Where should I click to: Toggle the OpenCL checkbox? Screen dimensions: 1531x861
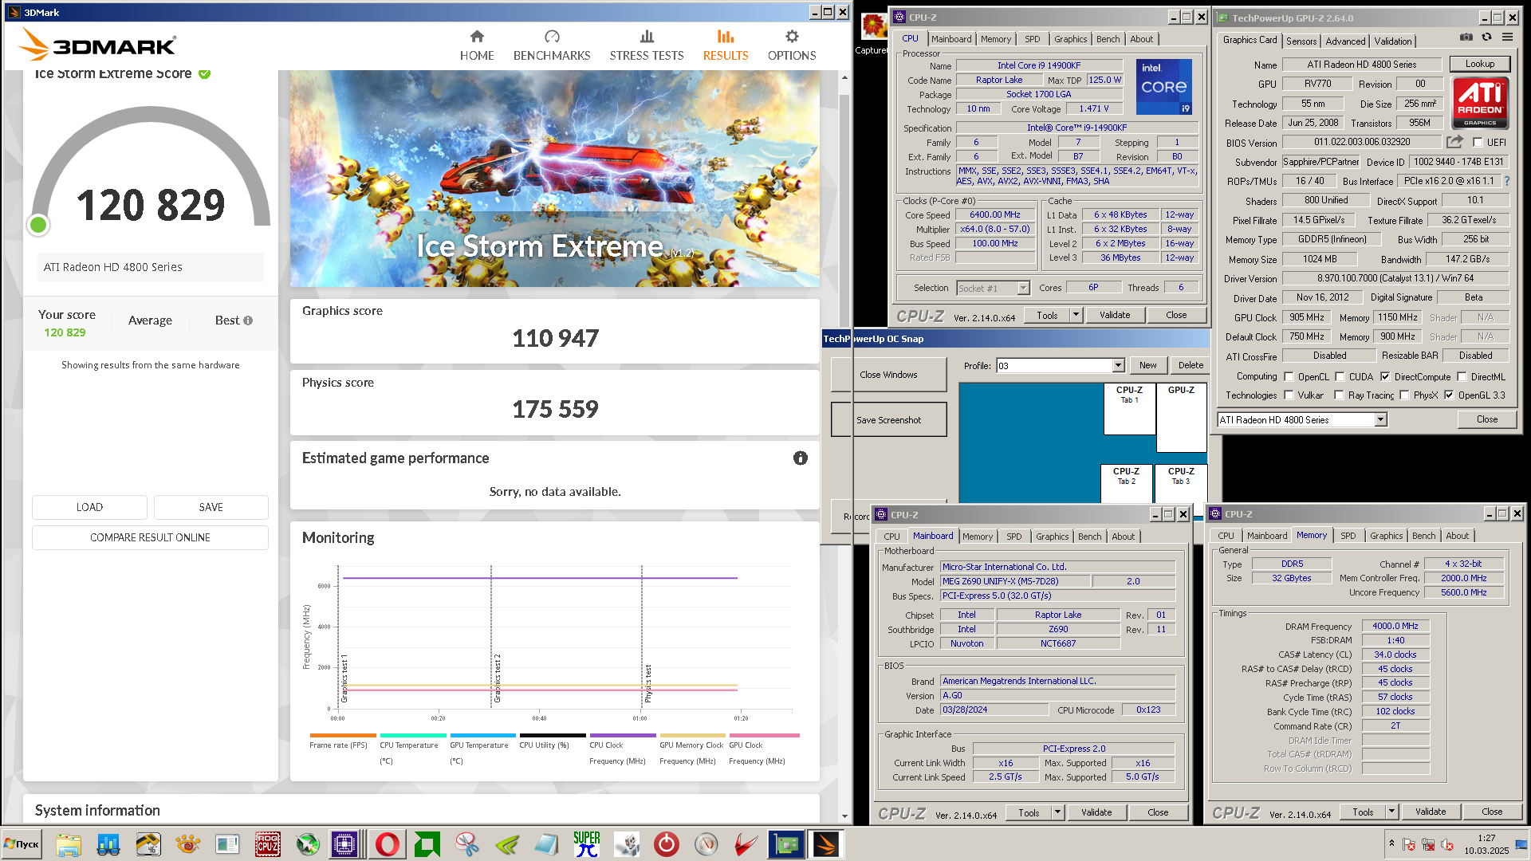pyautogui.click(x=1289, y=376)
